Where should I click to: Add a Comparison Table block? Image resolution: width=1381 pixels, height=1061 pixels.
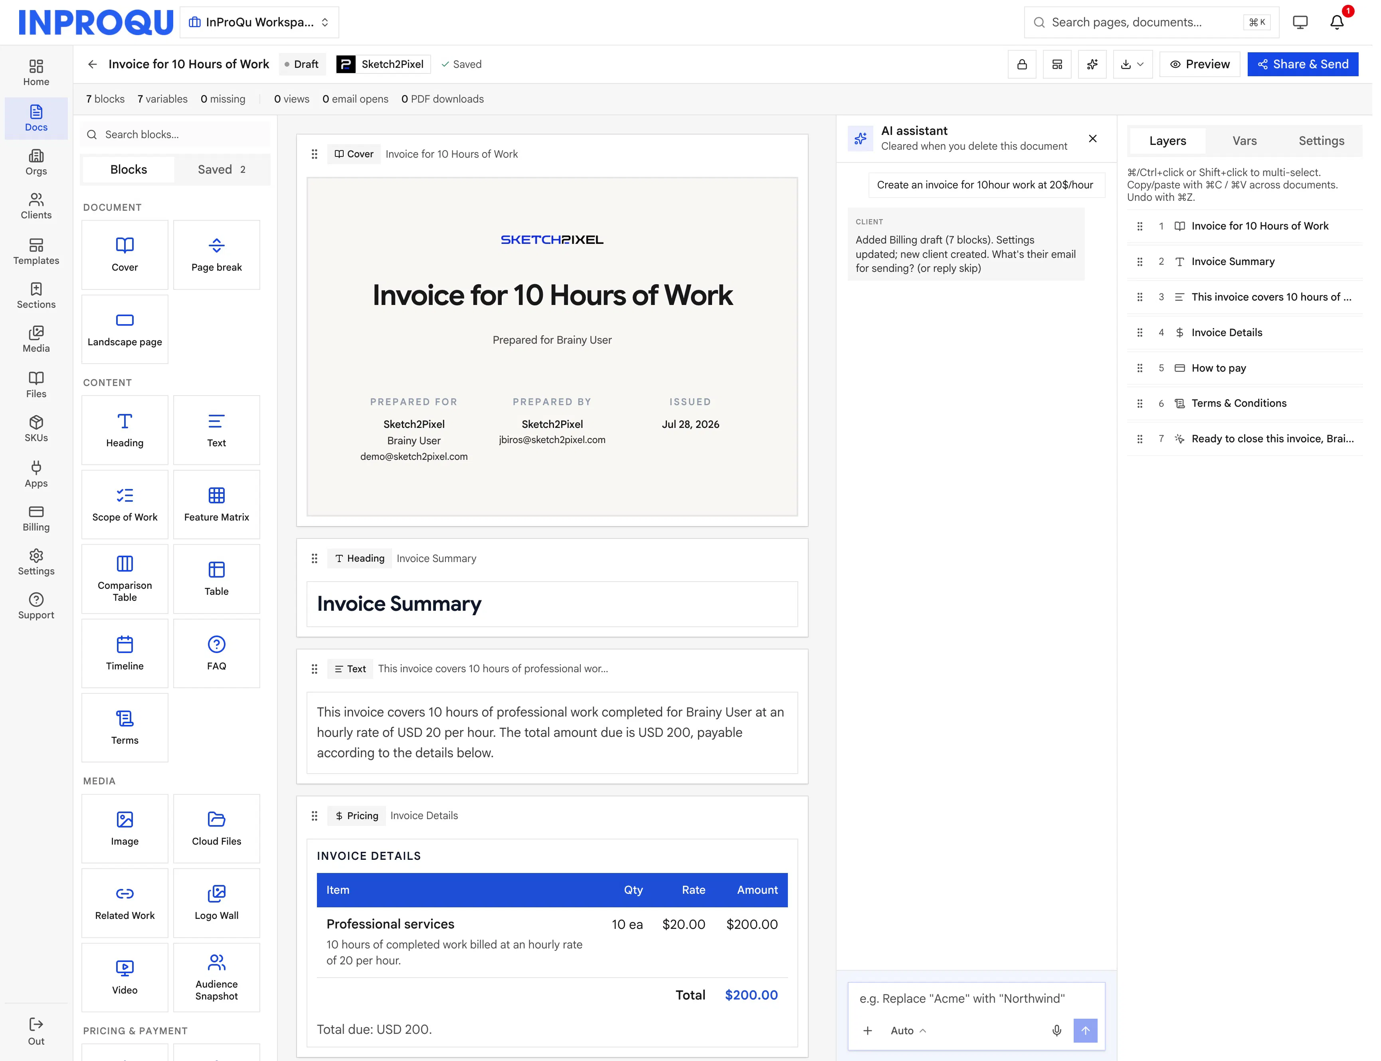click(125, 579)
